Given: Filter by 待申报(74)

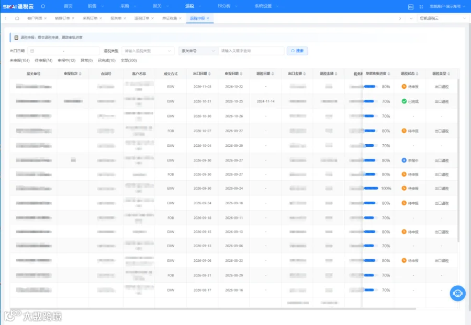Looking at the screenshot, I should click(43, 61).
